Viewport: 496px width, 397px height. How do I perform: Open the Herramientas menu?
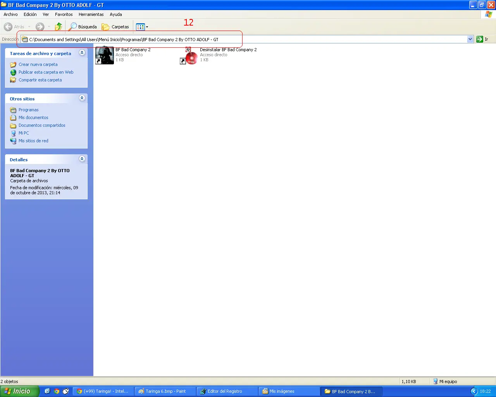(x=91, y=14)
